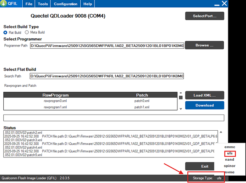Select the Flat Build radio button
The height and width of the screenshot is (183, 246).
(5, 33)
